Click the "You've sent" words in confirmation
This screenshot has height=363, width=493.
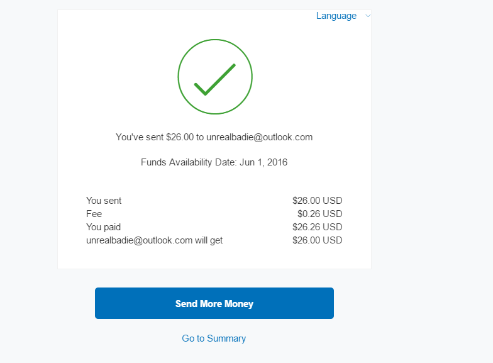pyautogui.click(x=140, y=137)
